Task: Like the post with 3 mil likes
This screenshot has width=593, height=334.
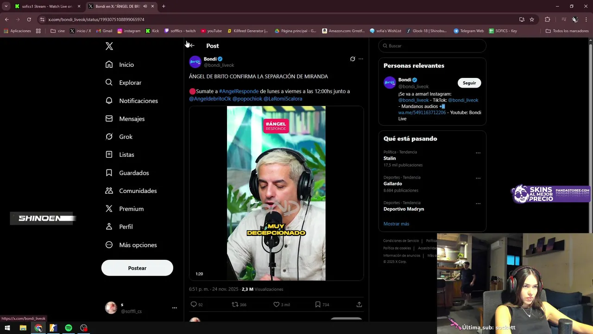Action: 276,304
